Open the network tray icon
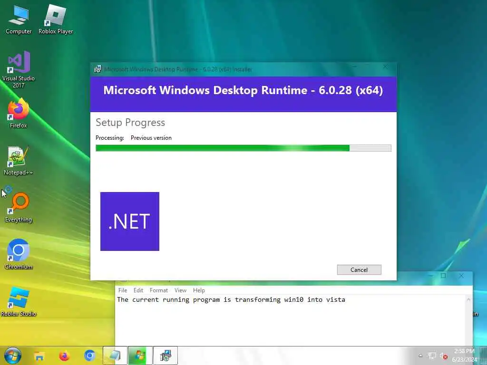The image size is (487, 365). 432,355
